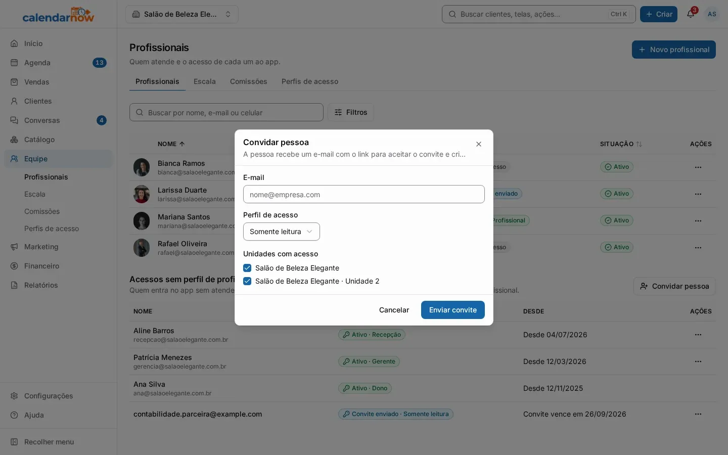This screenshot has width=728, height=455.
Task: Click Larissa Duarte avatar photo
Action: pyautogui.click(x=142, y=194)
